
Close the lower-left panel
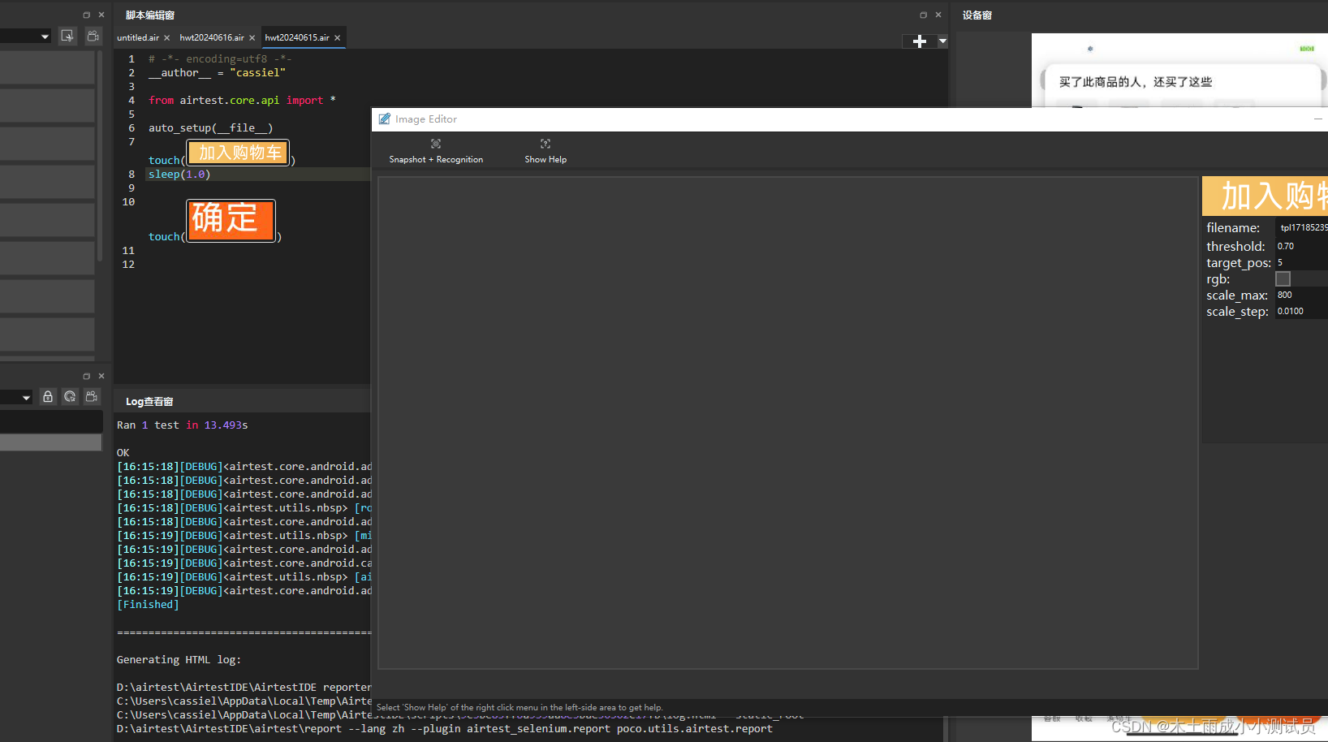[x=101, y=376]
